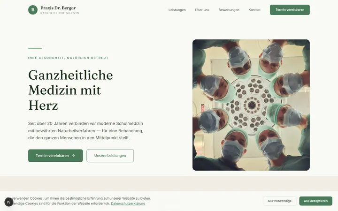Open the Leistungen navigation item
This screenshot has width=338, height=211.
click(x=177, y=10)
